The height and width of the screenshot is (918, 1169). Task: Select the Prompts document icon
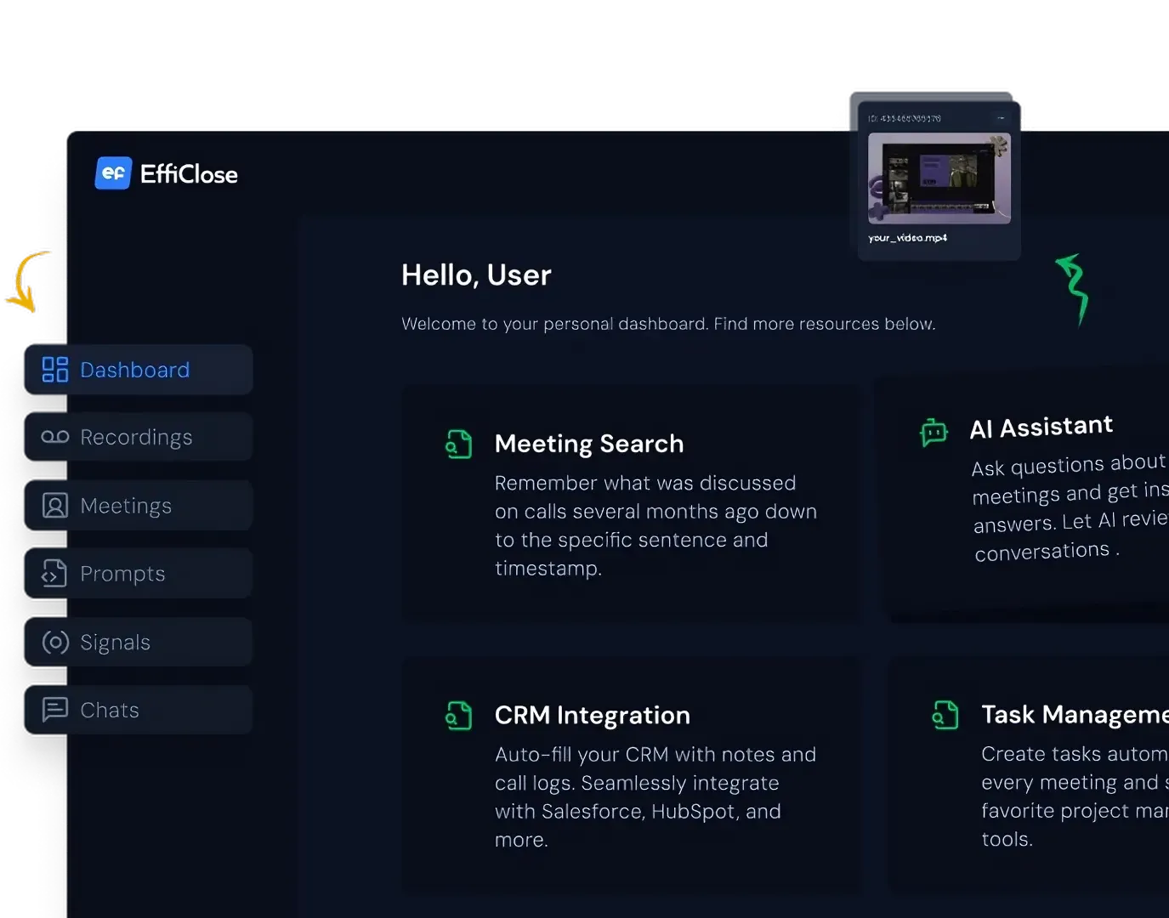click(x=54, y=573)
